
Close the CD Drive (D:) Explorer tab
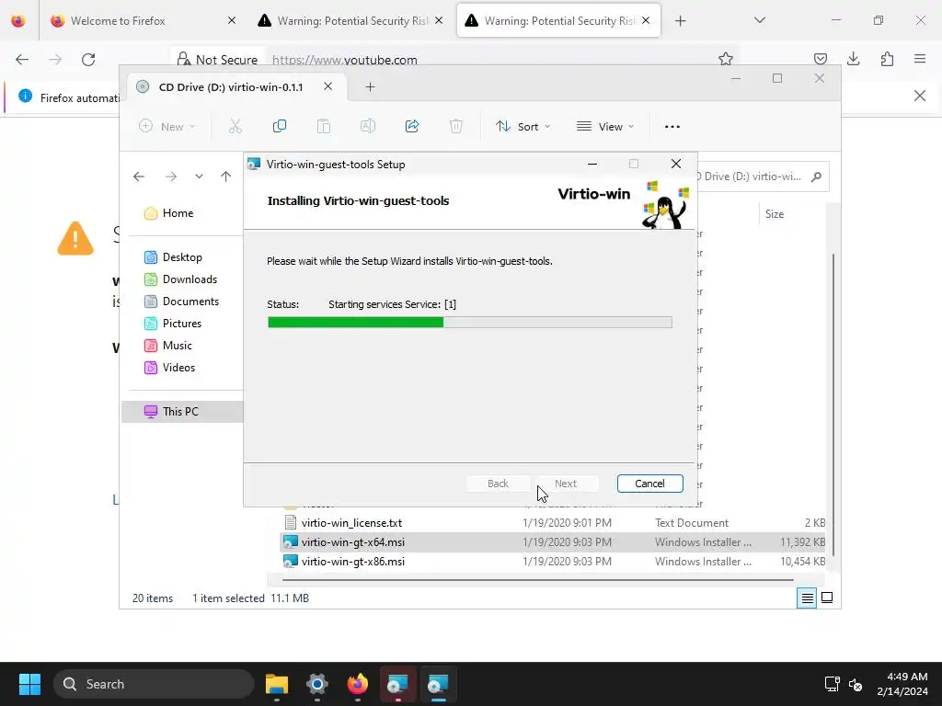point(328,86)
